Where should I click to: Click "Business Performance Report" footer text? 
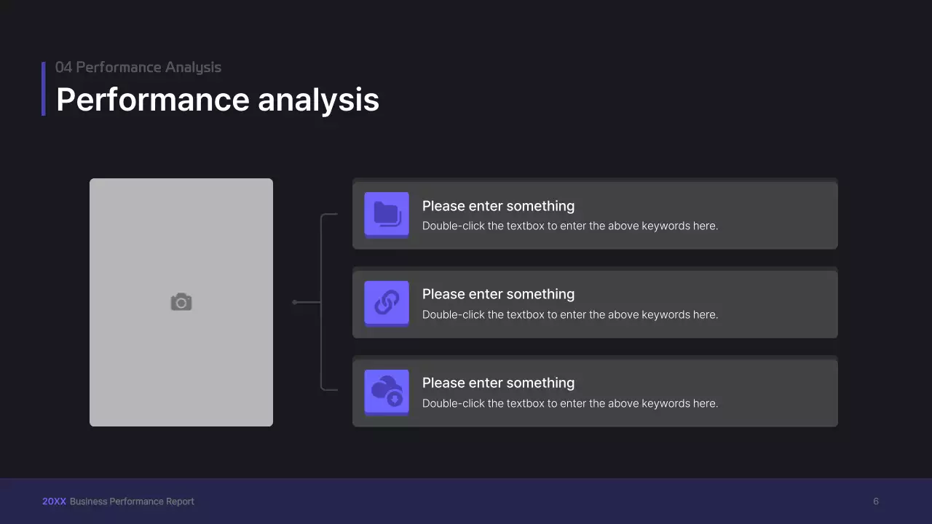[132, 501]
